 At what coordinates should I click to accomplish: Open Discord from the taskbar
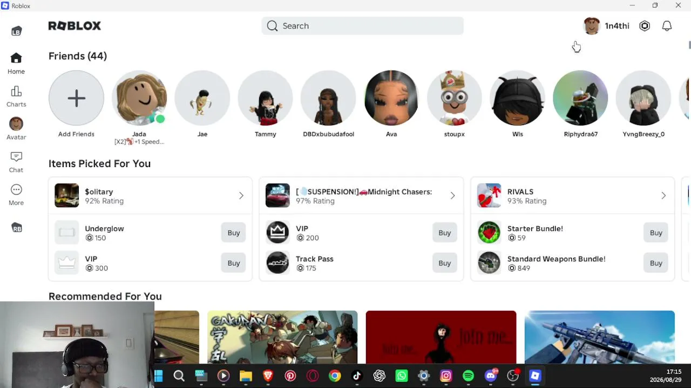coord(491,376)
